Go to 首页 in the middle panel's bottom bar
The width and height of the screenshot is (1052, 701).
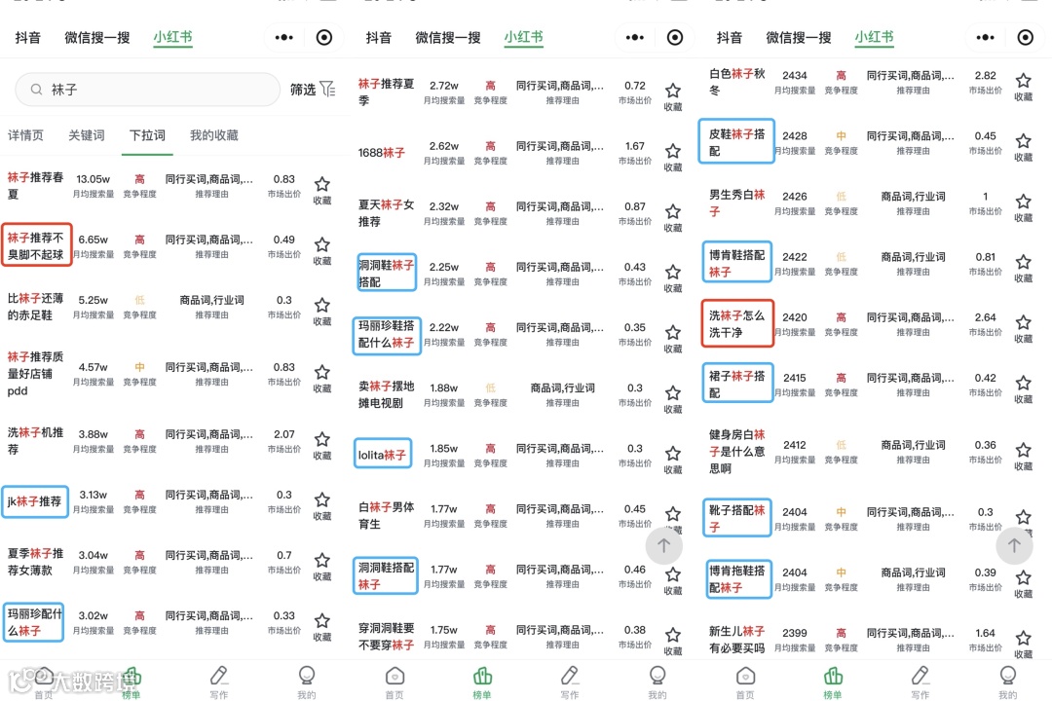[x=394, y=683]
